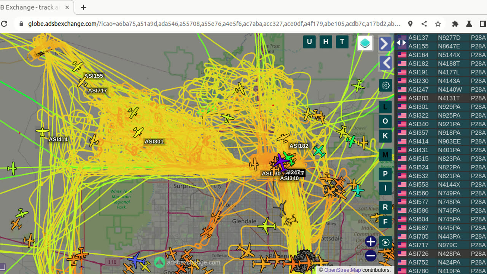Viewport: 487px width, 274px height.
Task: Zoom out with minus button
Action: [371, 256]
